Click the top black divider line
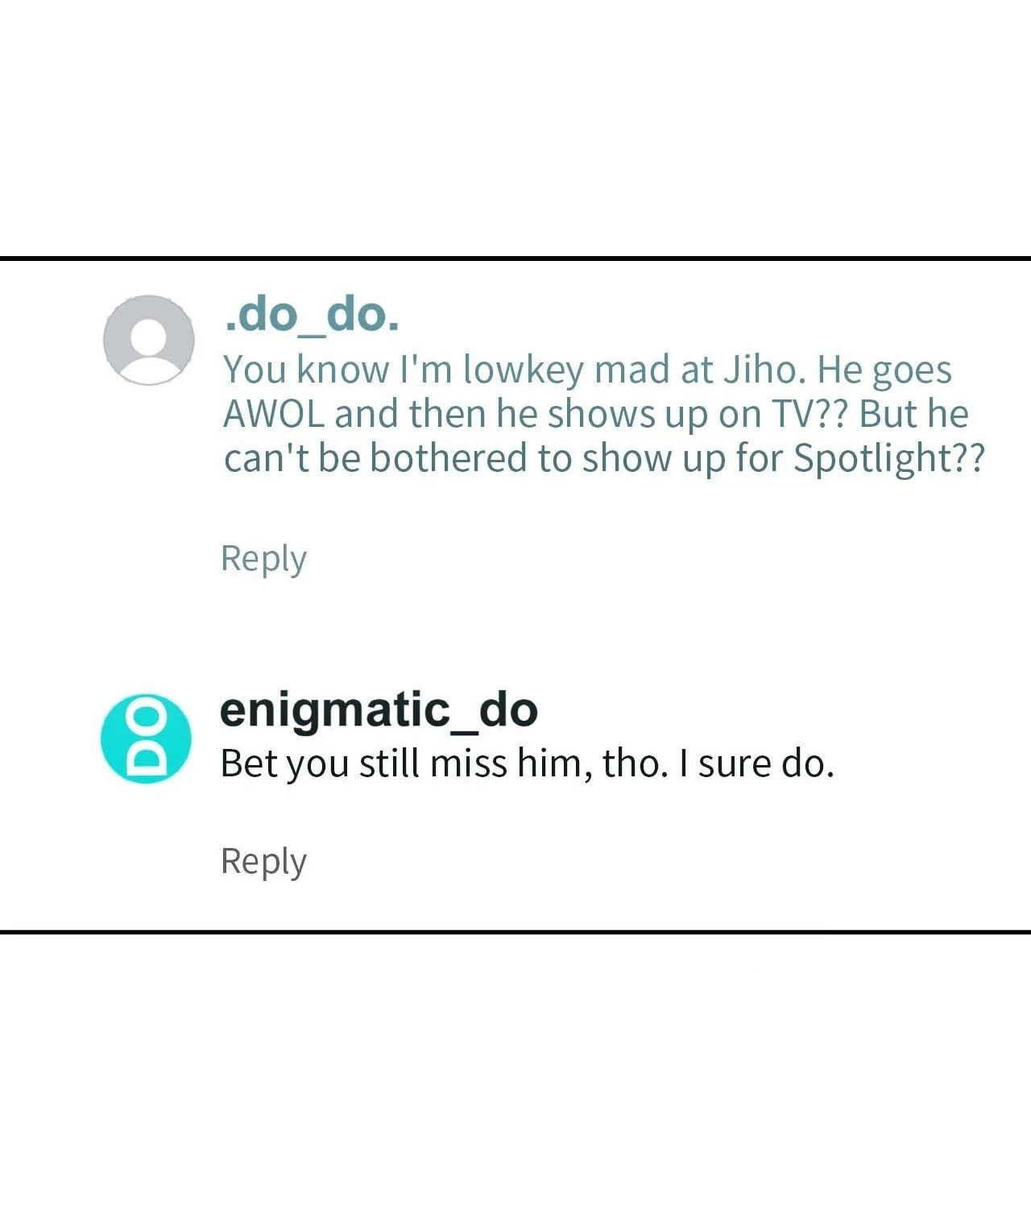 tap(515, 259)
